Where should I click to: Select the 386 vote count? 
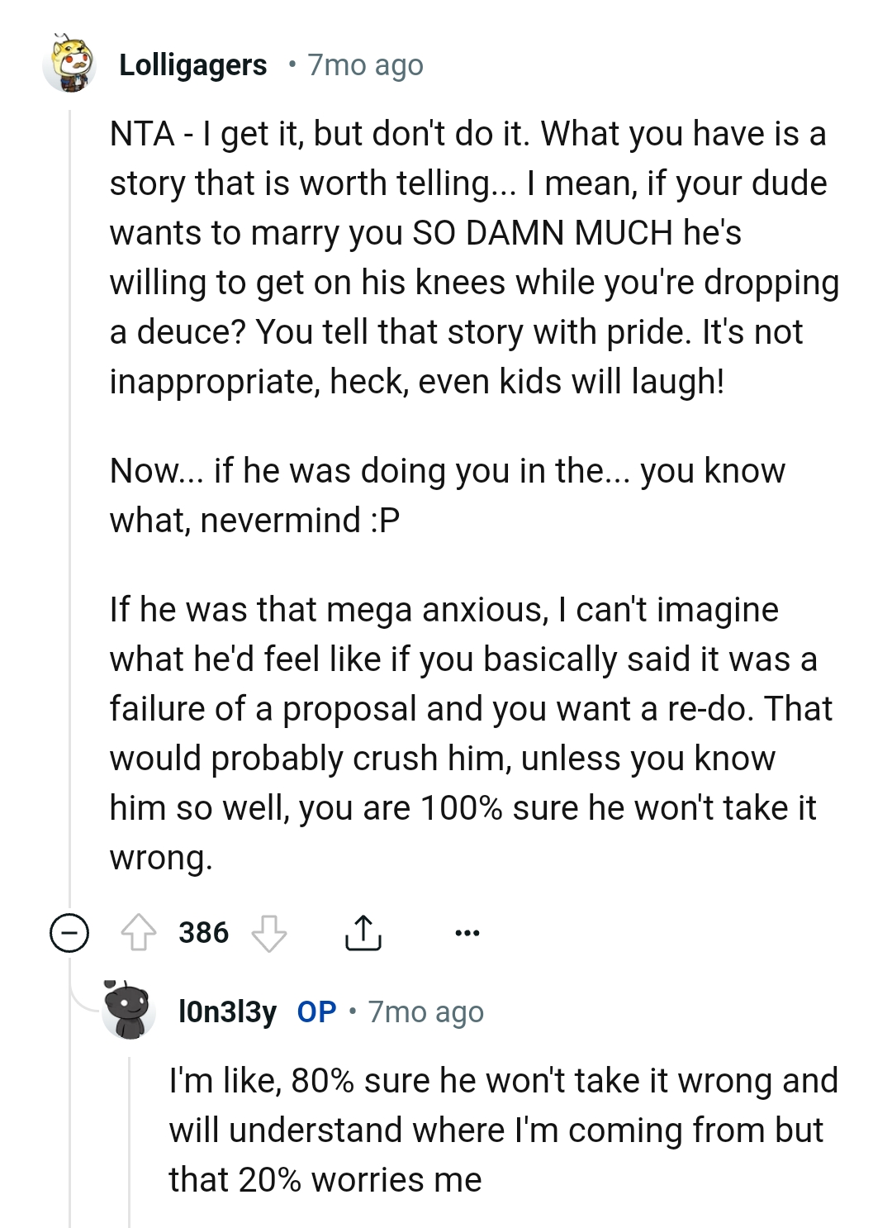pos(204,933)
